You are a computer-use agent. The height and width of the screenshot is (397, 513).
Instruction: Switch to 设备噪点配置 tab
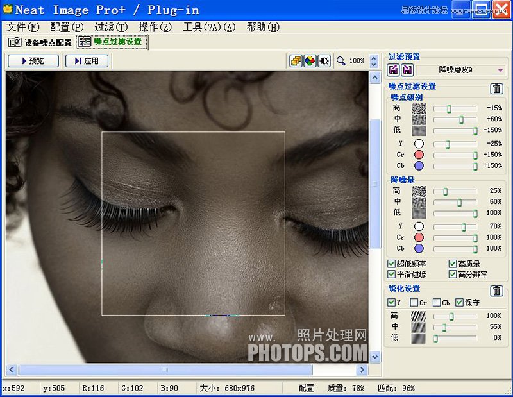pyautogui.click(x=40, y=42)
